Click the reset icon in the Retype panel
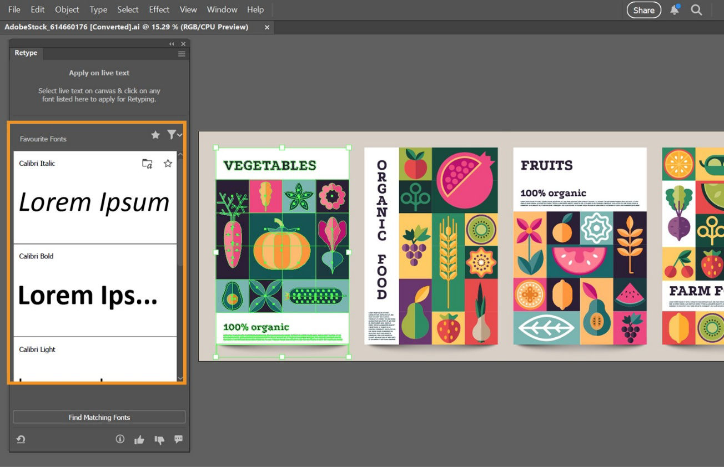The width and height of the screenshot is (724, 467). [x=21, y=439]
